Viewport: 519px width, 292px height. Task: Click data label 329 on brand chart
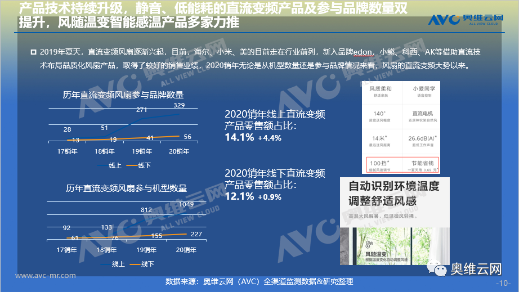coord(179,105)
